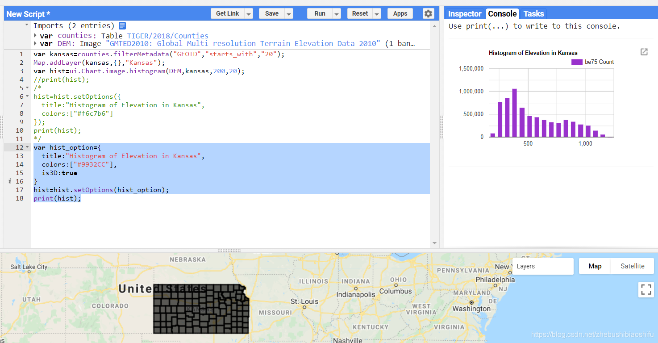Screen dimensions: 658x343
Task: Toggle fullscreen map view
Action: 646,289
